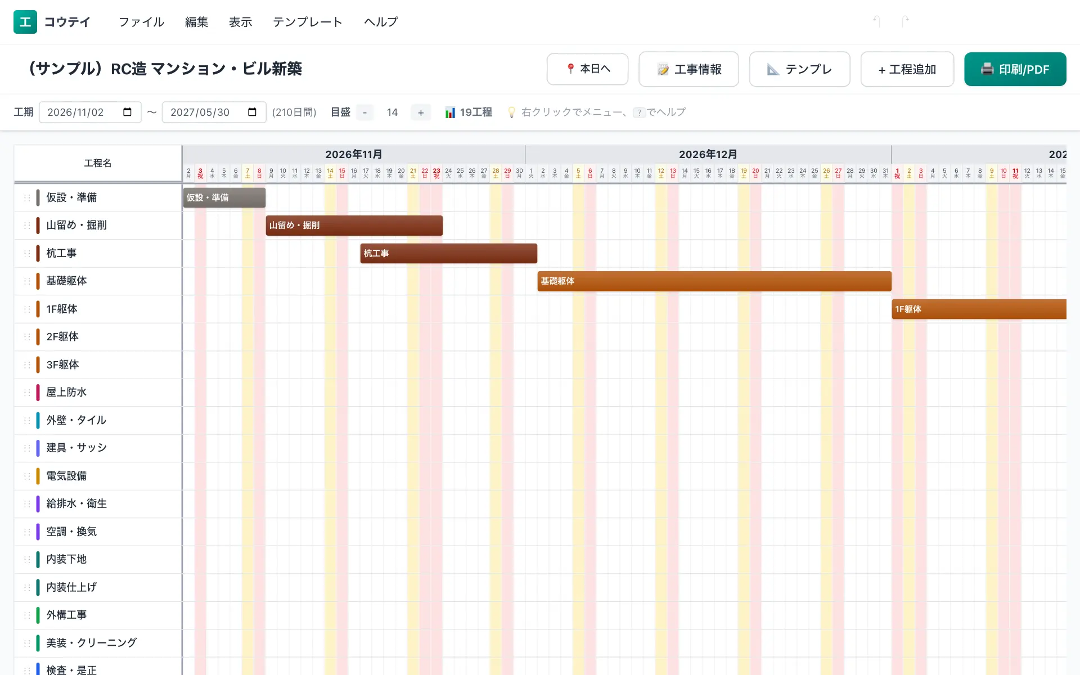Click drag handle of 外構工事 row
1080x675 pixels.
tap(26, 615)
